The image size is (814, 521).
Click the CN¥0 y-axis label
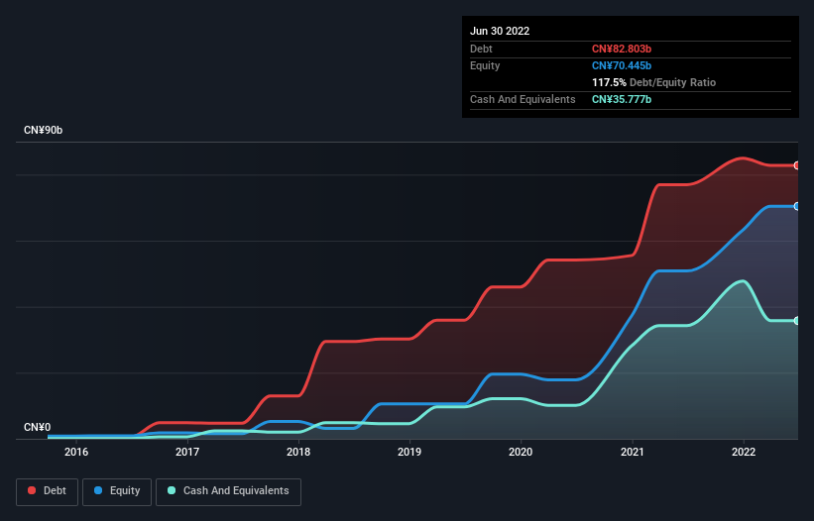[38, 427]
